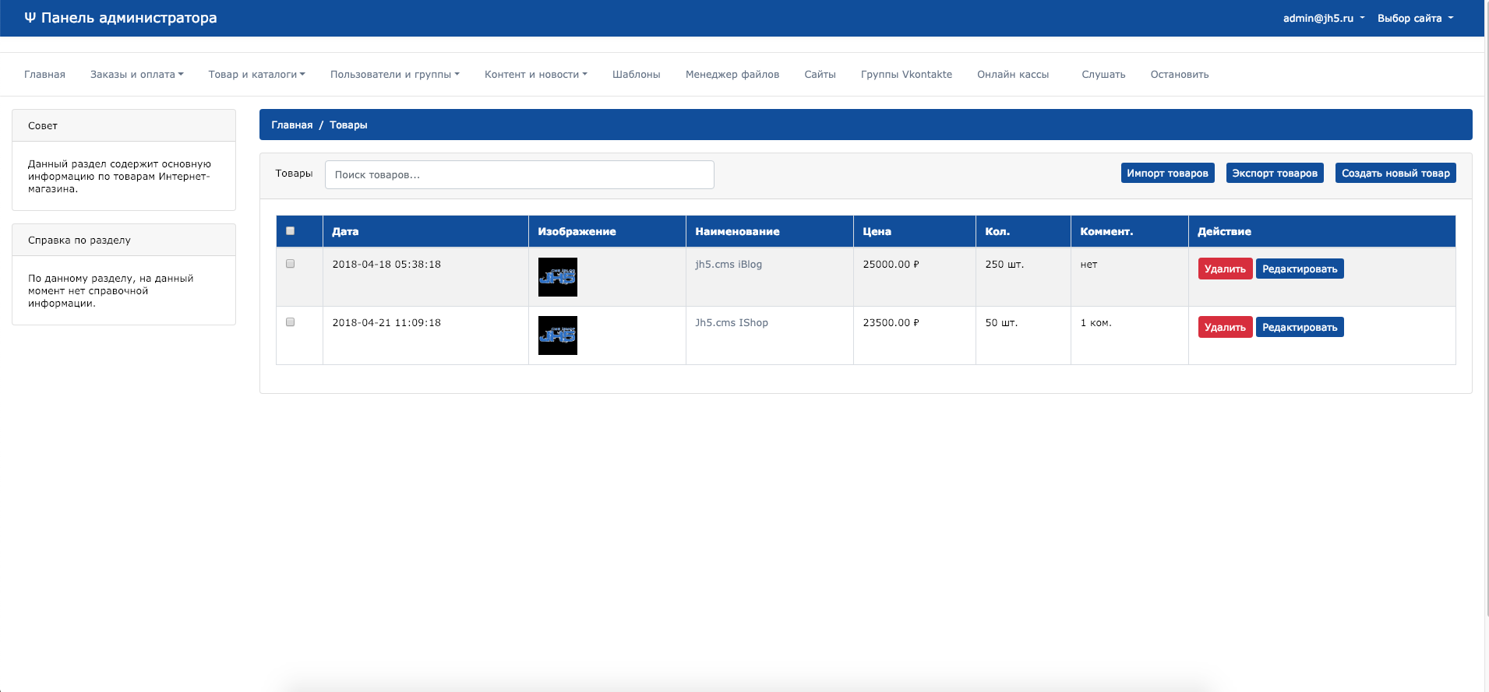Viewport: 1489px width, 692px height.
Task: Check the jh5.cms iBlog row checkbox
Action: [291, 264]
